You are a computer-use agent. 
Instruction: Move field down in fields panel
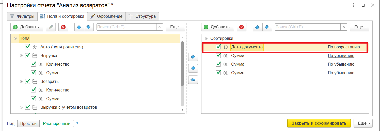click(x=88, y=27)
